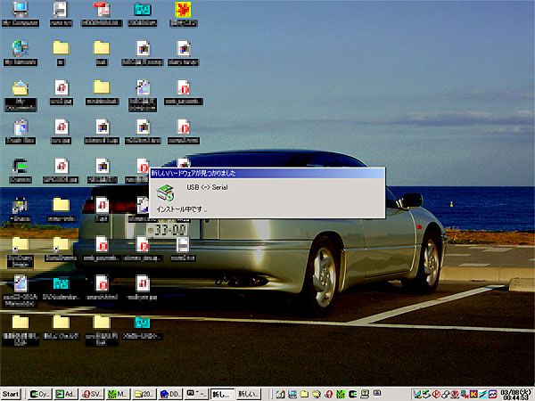Open the My Computer desktop icon
Image resolution: width=535 pixels, height=401 pixels.
coord(21,11)
